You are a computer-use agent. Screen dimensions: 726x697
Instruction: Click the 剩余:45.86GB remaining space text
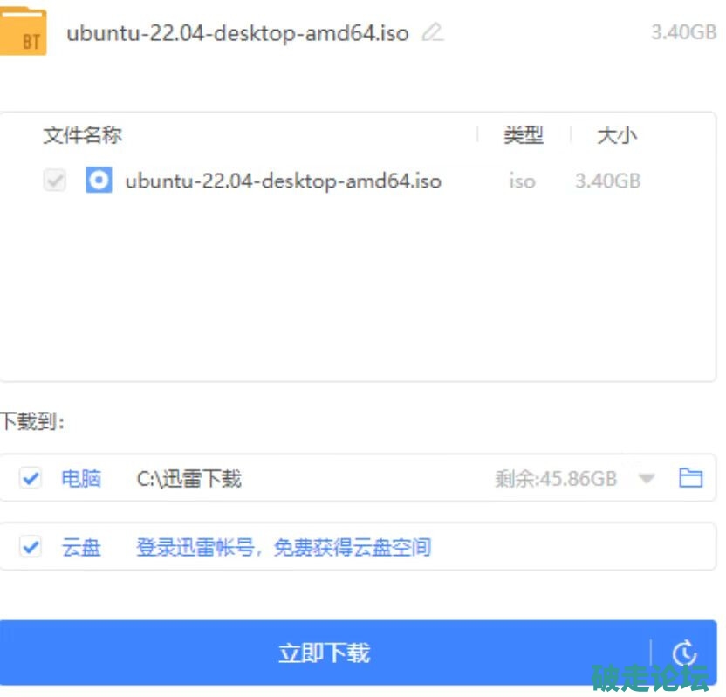click(x=556, y=479)
